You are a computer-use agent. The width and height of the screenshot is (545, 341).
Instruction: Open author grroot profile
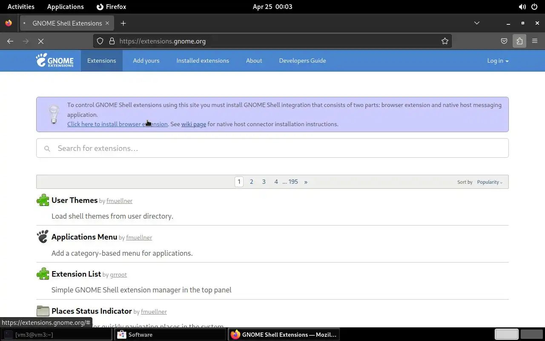118,275
